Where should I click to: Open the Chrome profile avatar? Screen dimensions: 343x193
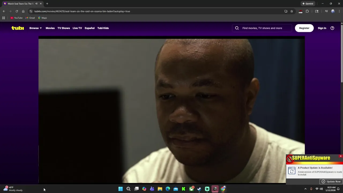(333, 11)
